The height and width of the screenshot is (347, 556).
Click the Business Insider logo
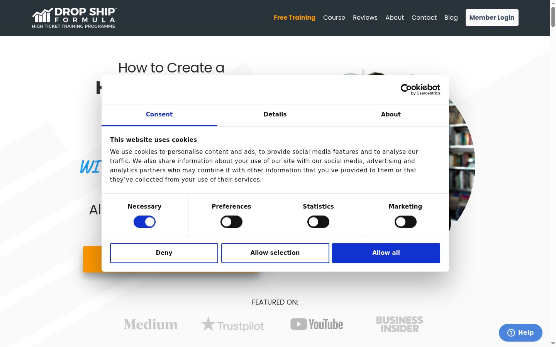tap(399, 324)
